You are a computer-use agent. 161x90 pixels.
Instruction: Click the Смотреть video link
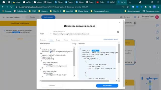pos(125,17)
